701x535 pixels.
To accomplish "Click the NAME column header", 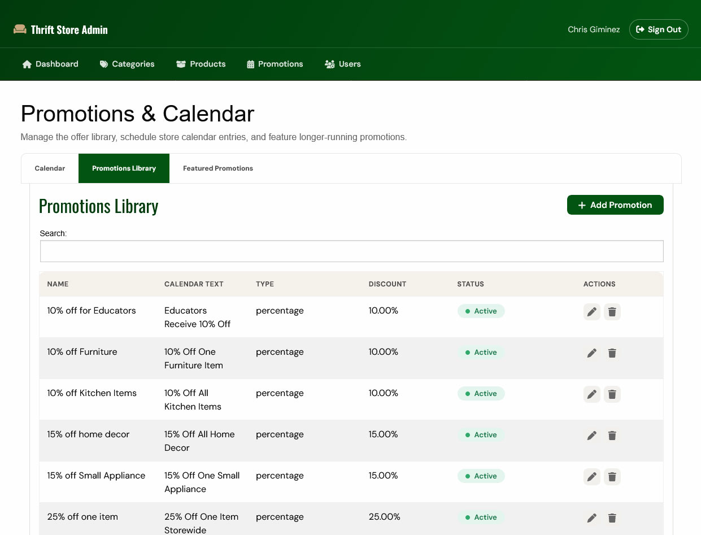I will [x=58, y=284].
